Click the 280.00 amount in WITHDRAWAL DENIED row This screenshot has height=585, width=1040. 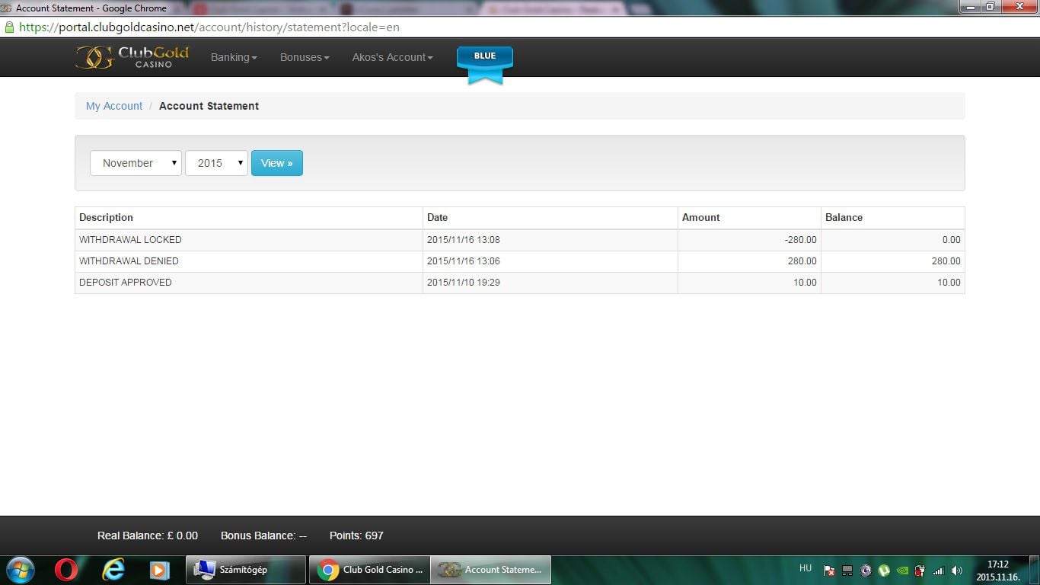[802, 261]
